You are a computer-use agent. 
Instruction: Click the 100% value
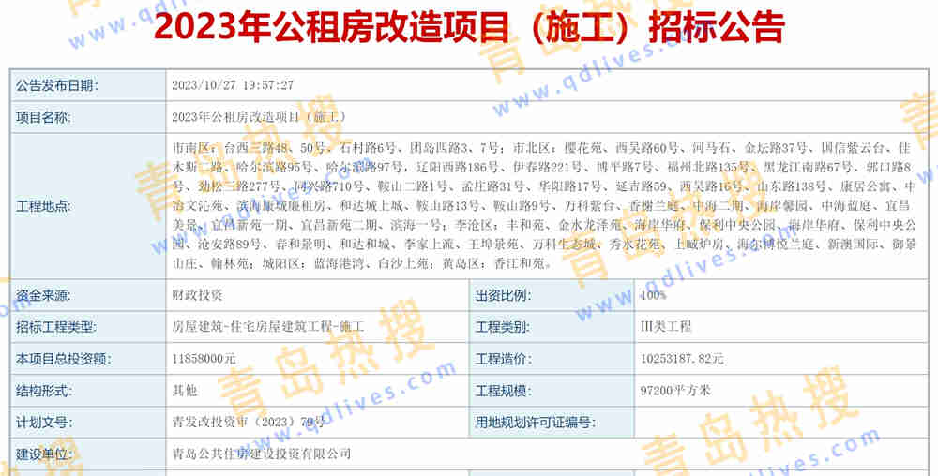[x=653, y=295]
